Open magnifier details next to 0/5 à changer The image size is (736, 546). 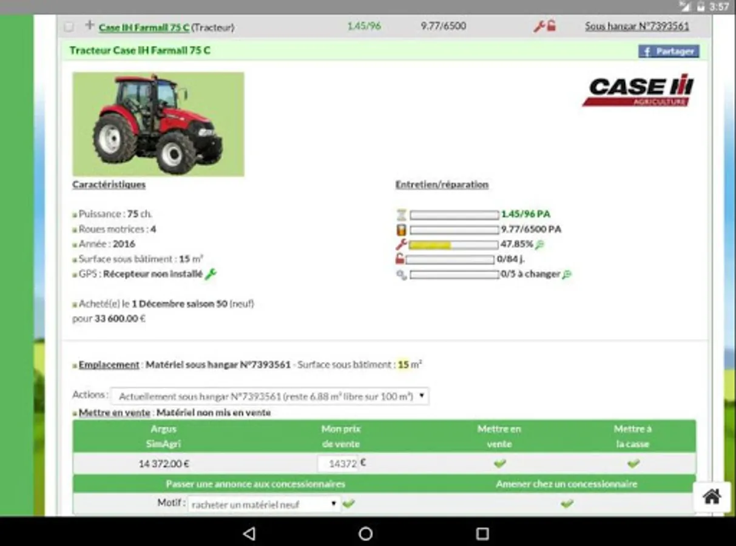[567, 274]
